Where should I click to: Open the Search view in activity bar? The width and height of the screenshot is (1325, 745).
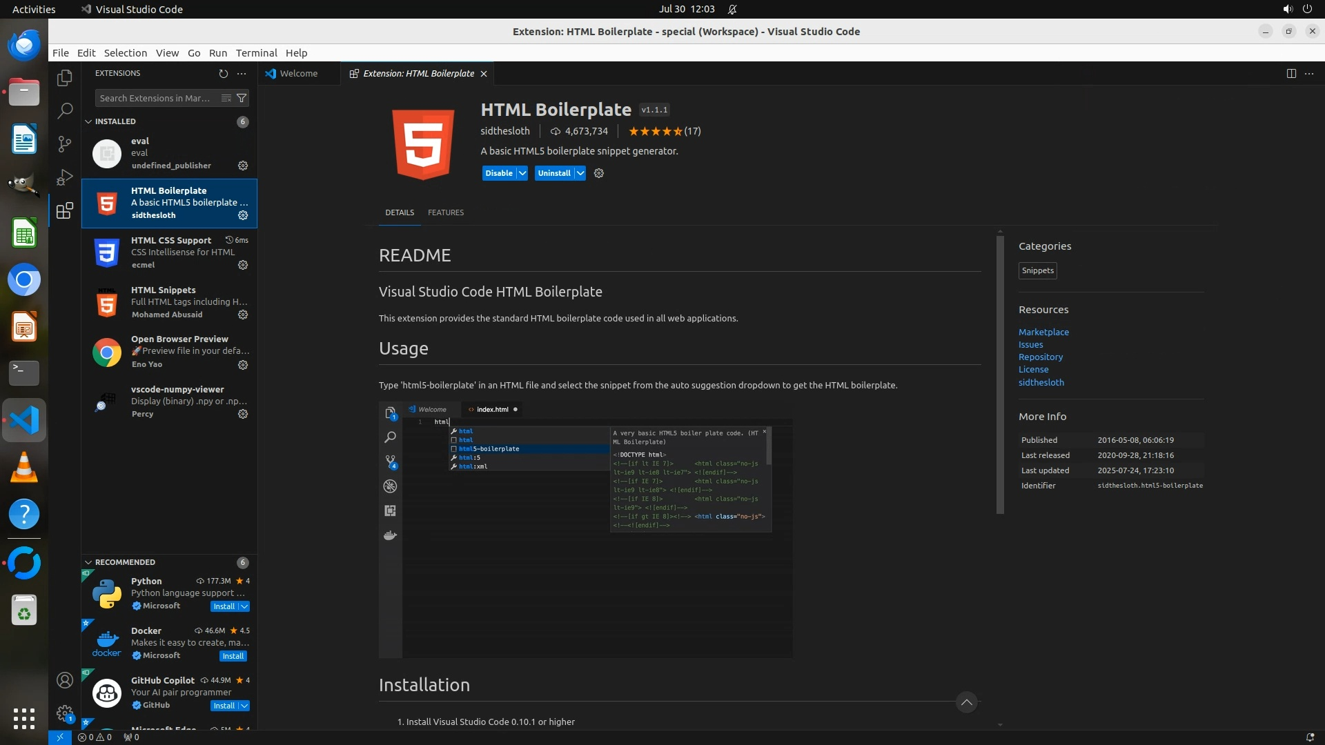tap(64, 110)
